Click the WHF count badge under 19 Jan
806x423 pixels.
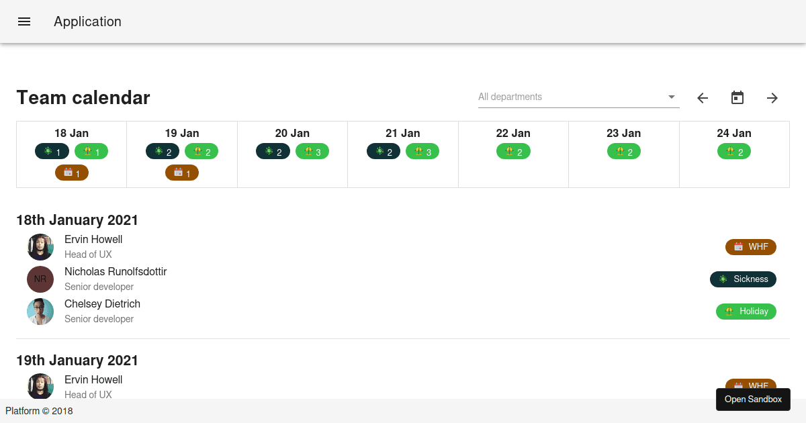181,173
